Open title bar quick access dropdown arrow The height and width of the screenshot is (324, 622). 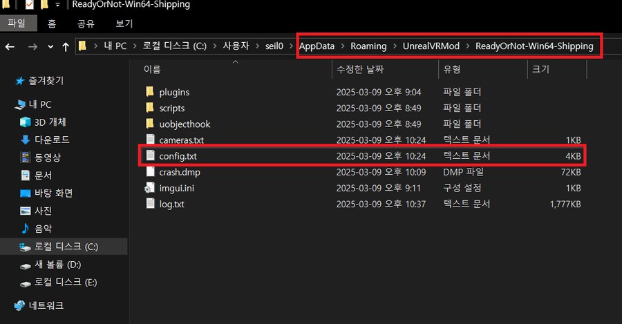point(57,4)
